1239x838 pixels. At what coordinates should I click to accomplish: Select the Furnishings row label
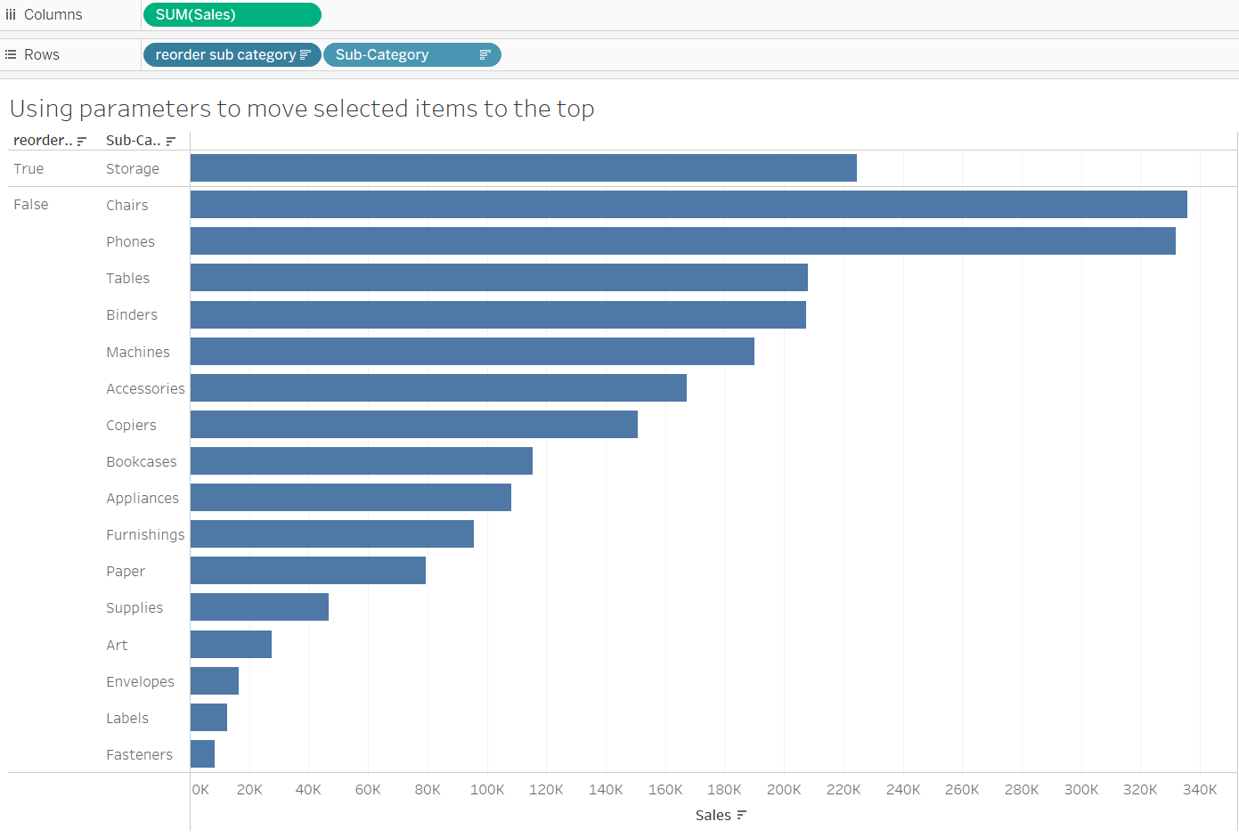click(146, 535)
